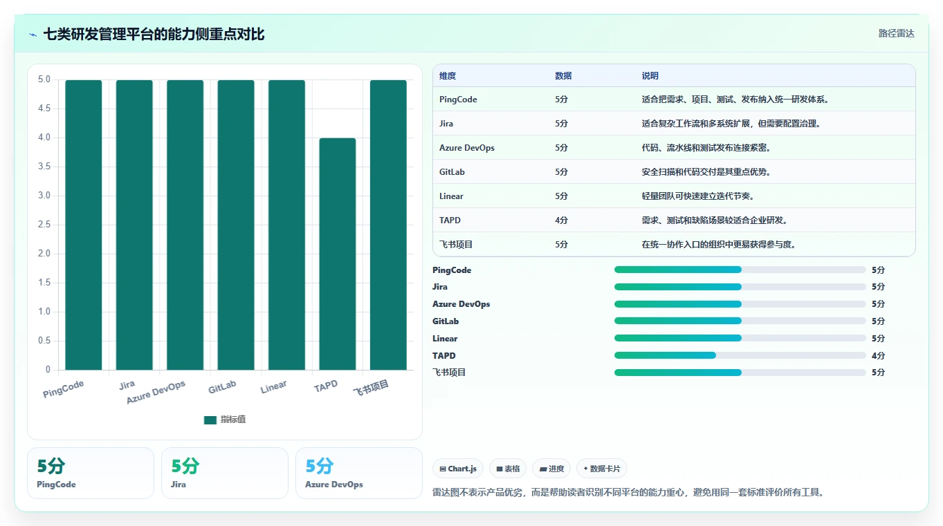Screen dimensions: 943x526
Task: Click the small icon beside the dashboard title
Action: coord(33,35)
